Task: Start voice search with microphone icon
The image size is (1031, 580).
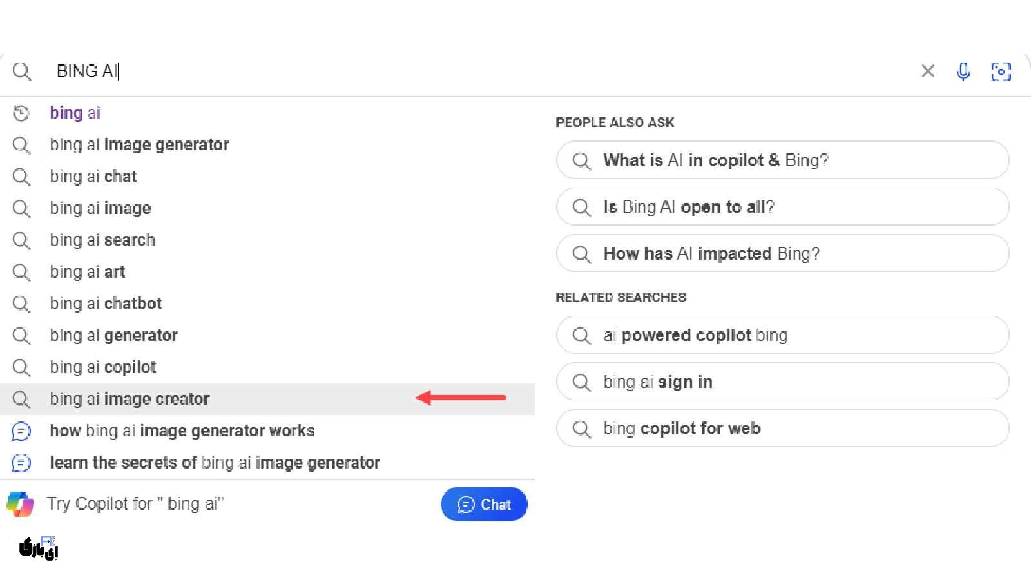Action: click(x=963, y=71)
